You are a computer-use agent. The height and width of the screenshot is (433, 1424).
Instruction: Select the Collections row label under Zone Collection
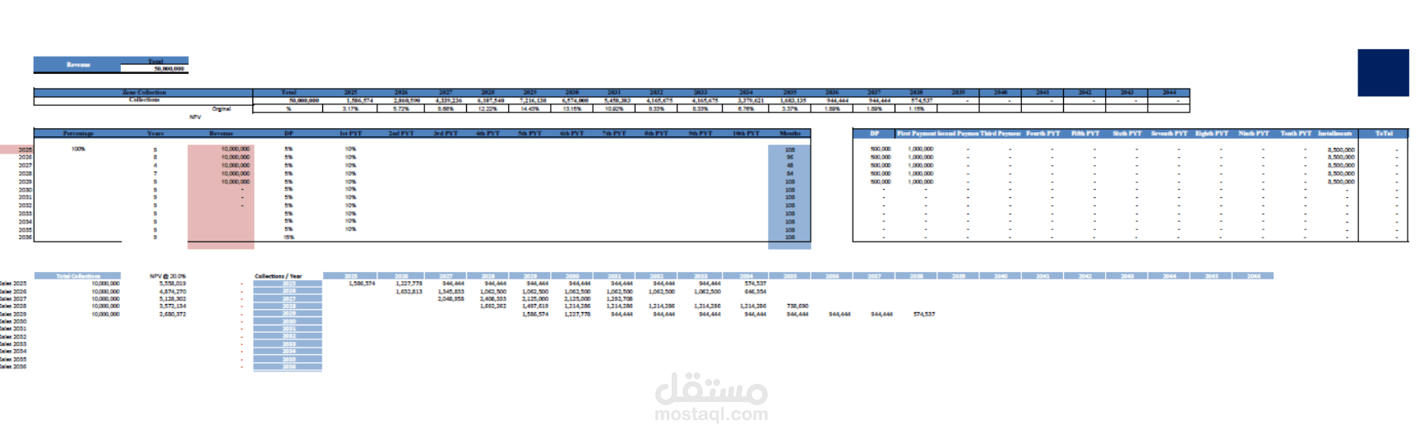click(x=144, y=100)
